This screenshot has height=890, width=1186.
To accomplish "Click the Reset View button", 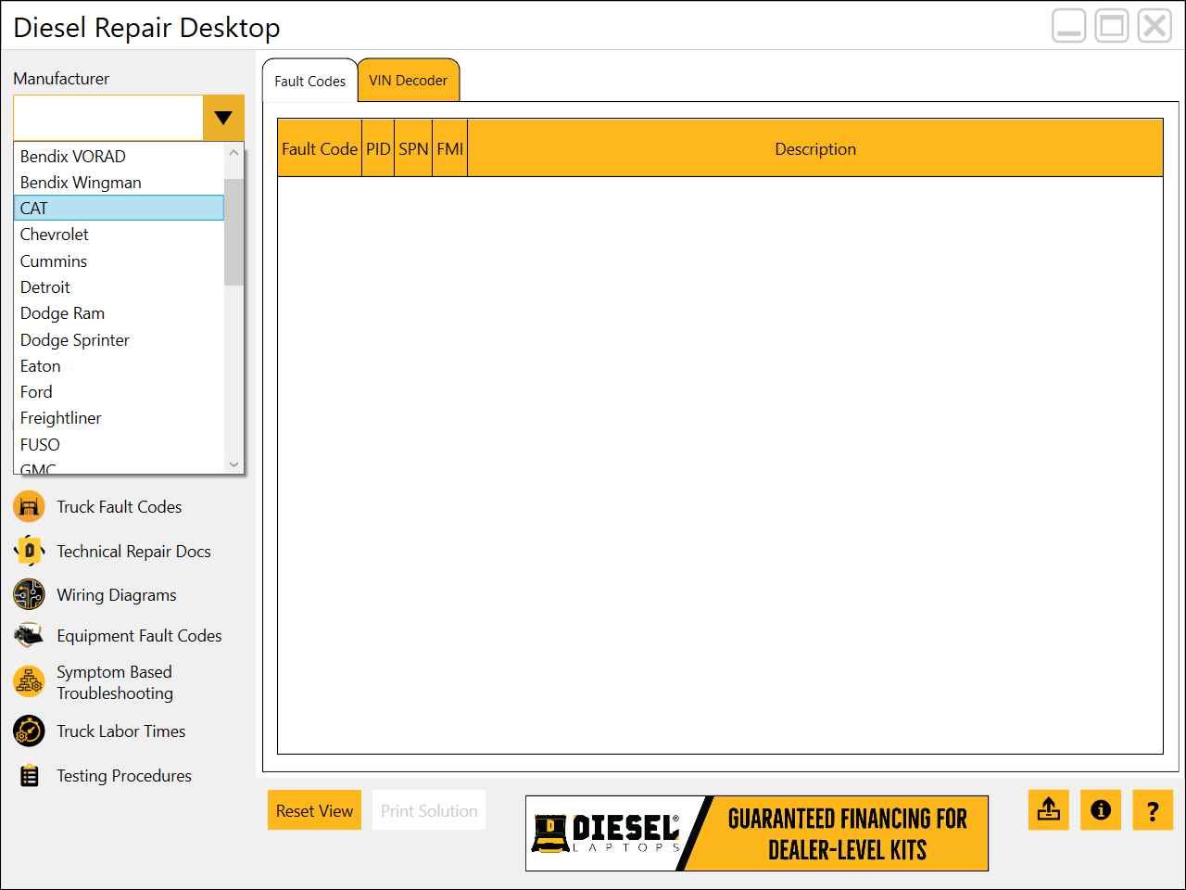I will (314, 810).
